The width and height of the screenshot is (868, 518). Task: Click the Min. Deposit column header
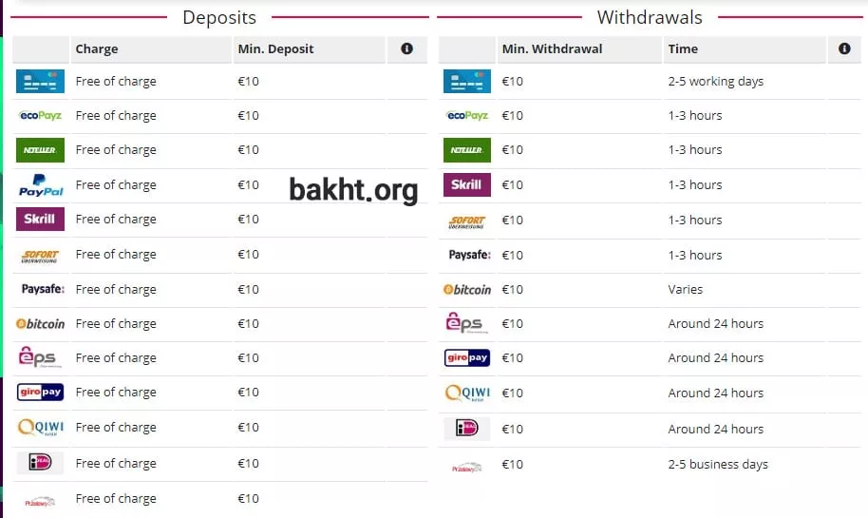(275, 48)
